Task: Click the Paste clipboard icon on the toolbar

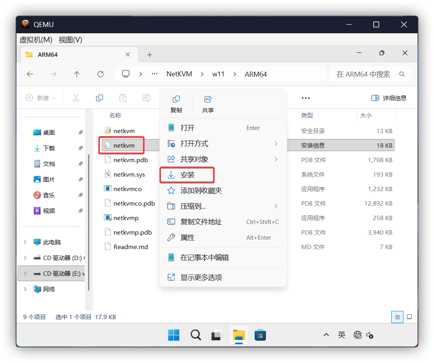Action: (123, 98)
